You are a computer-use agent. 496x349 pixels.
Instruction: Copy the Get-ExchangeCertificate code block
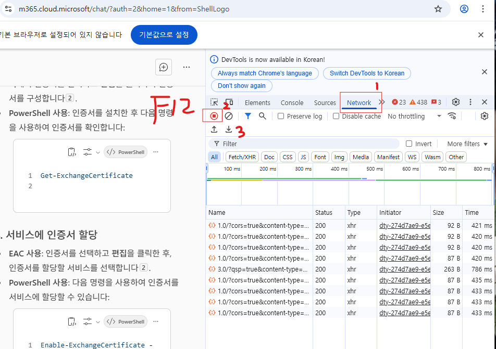[x=72, y=152]
